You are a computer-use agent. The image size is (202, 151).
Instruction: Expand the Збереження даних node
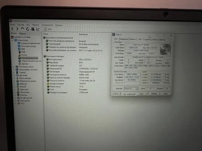click(14, 81)
